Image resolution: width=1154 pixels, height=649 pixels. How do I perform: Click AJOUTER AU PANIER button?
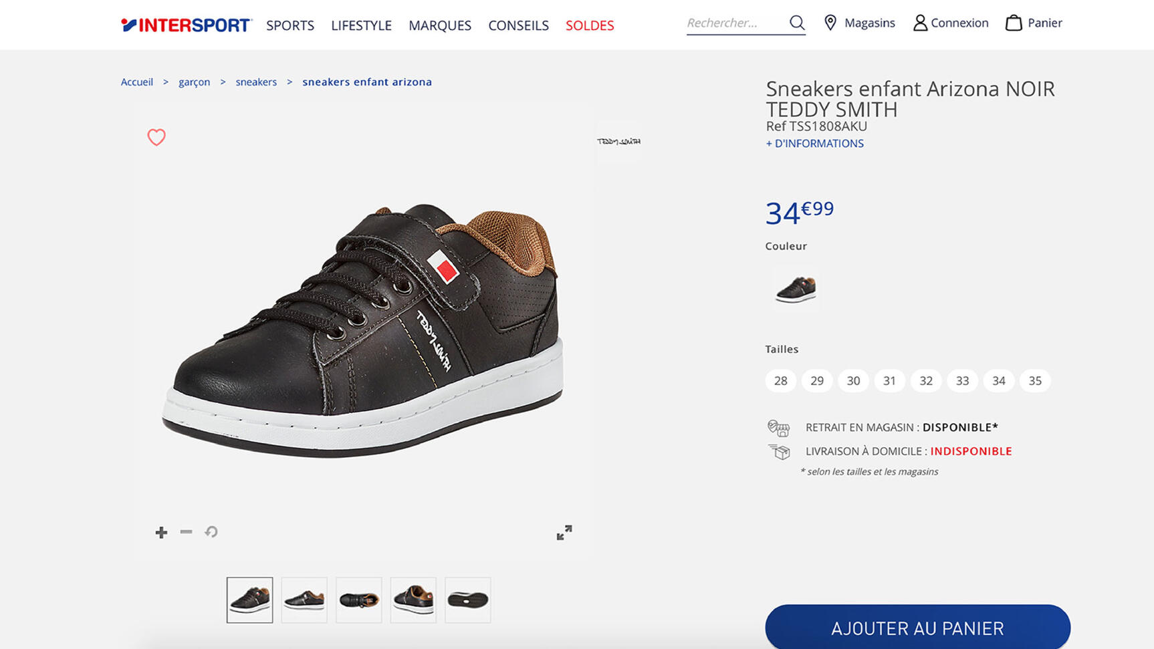point(917,628)
